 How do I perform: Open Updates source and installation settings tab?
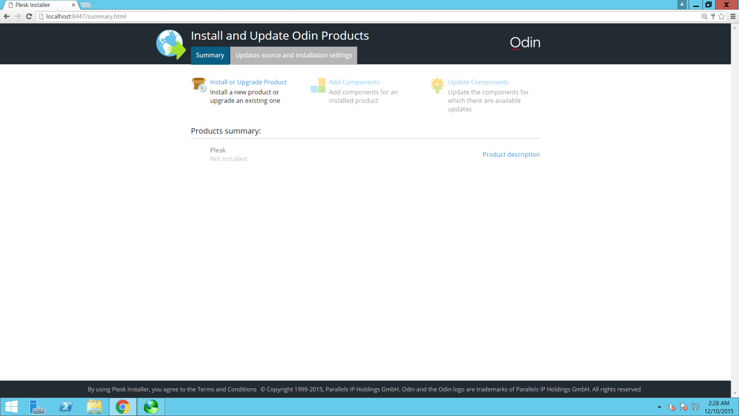[x=294, y=55]
